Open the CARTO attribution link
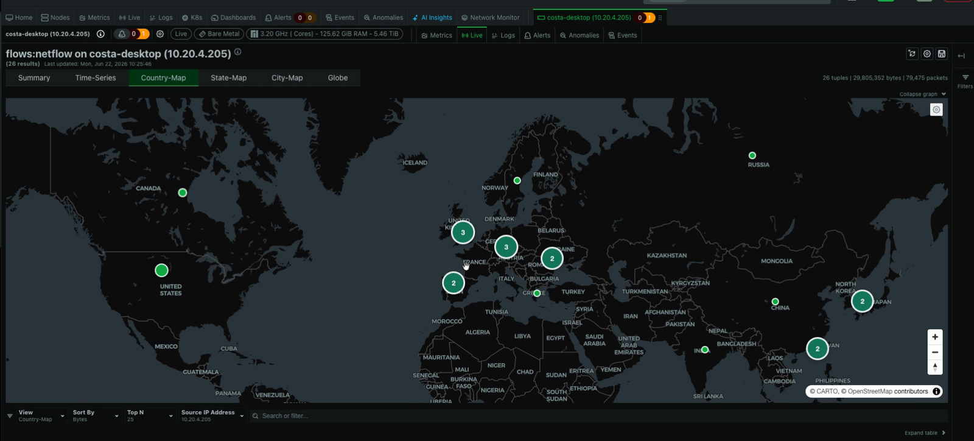This screenshot has height=441, width=974. point(824,391)
